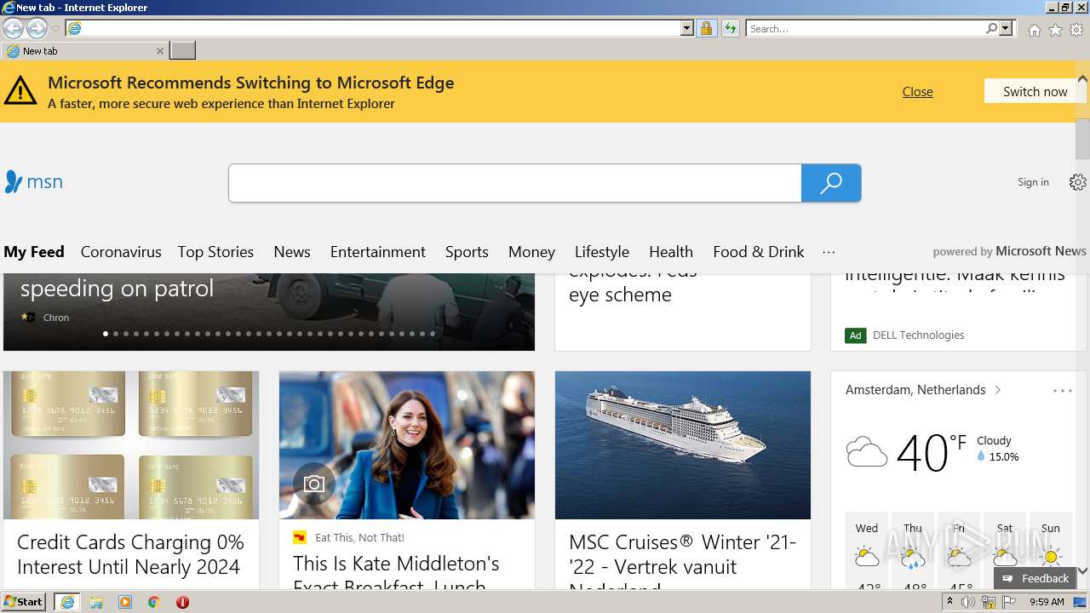Image resolution: width=1090 pixels, height=613 pixels.
Task: Click the page scrollbar down arrow
Action: (1082, 571)
